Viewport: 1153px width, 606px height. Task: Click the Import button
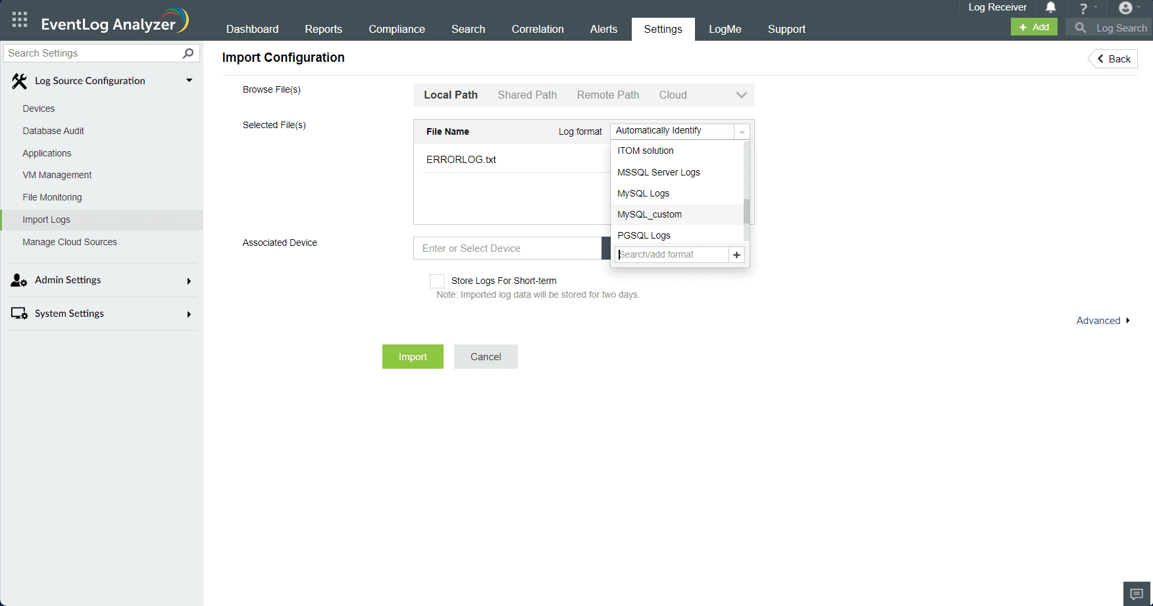[x=413, y=356]
